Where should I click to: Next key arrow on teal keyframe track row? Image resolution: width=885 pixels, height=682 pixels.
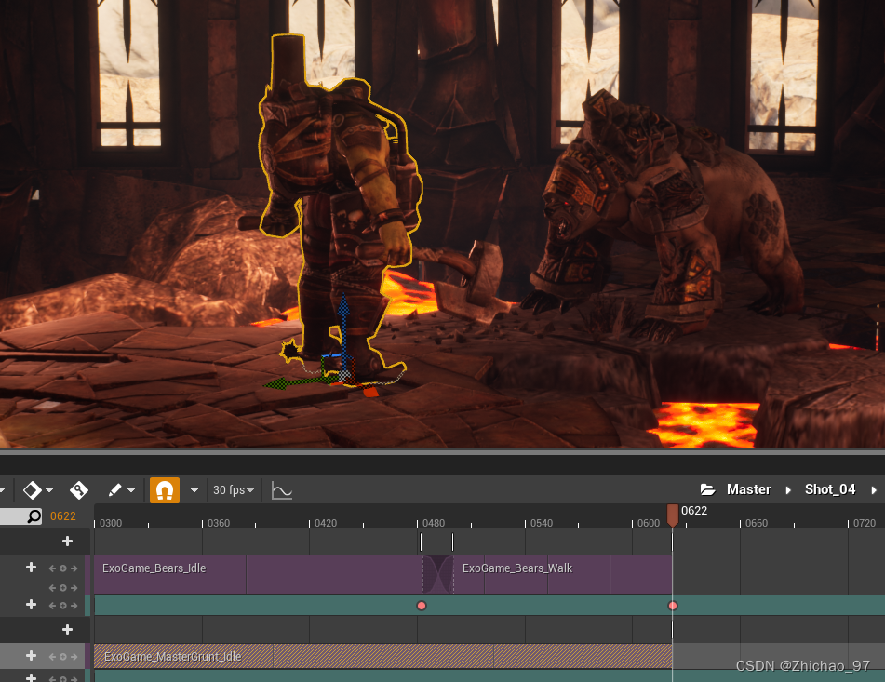click(74, 606)
